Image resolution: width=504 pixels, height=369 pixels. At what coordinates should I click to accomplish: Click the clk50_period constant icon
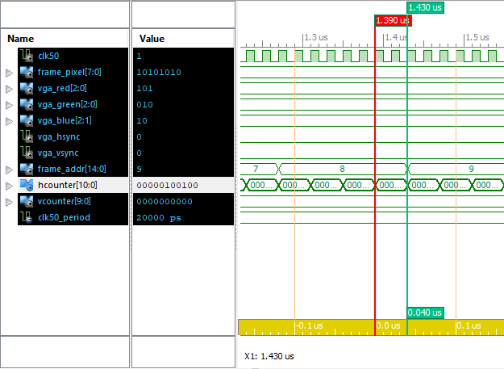tap(27, 217)
